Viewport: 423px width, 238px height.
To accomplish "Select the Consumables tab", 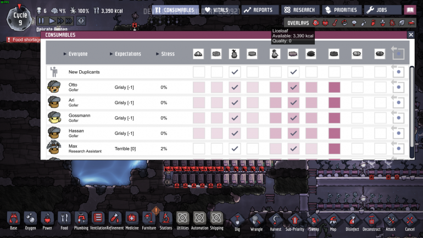I will [175, 10].
